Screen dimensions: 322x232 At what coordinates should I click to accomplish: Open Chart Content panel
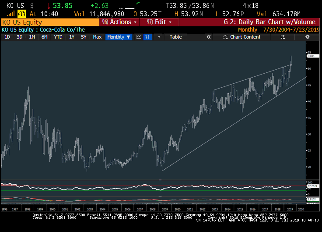(x=242, y=37)
